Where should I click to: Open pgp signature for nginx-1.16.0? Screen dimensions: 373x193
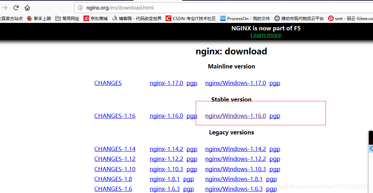(192, 116)
